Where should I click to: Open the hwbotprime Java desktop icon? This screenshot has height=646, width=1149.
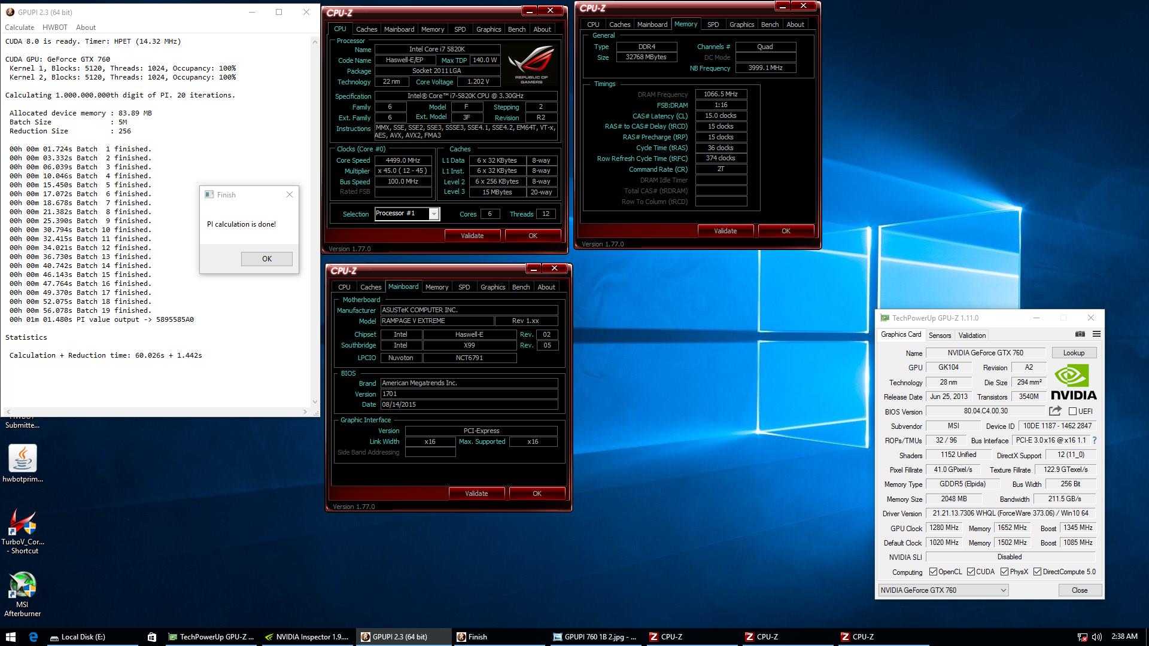pyautogui.click(x=23, y=464)
